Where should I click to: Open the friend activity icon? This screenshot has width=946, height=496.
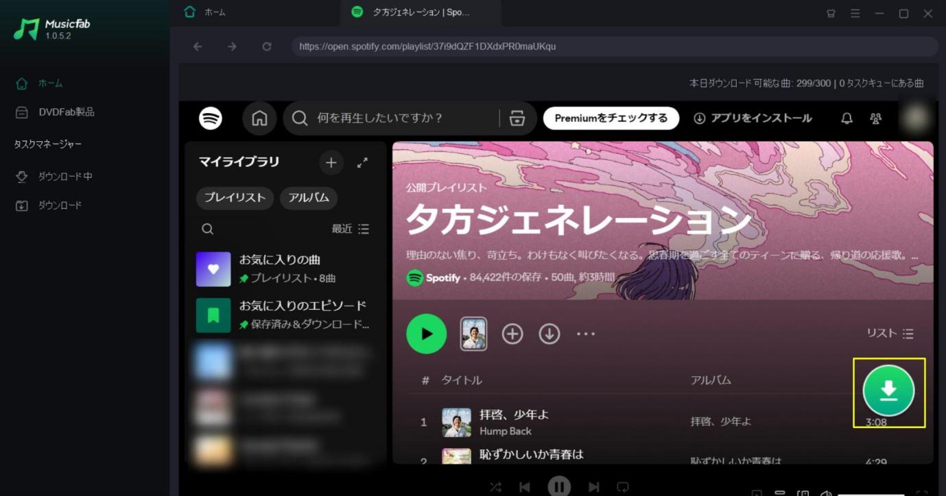[x=875, y=119]
